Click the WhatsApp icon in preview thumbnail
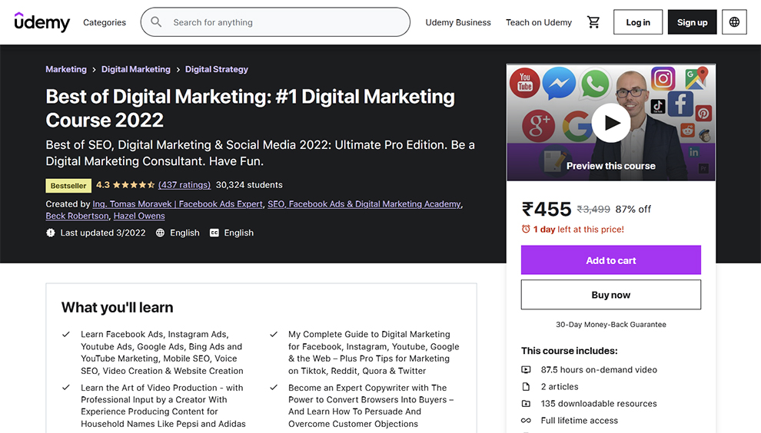 pos(594,84)
